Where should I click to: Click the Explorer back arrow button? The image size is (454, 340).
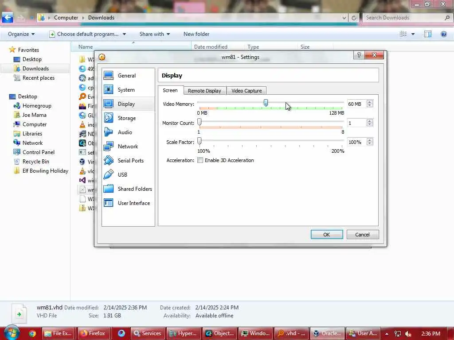coord(8,18)
